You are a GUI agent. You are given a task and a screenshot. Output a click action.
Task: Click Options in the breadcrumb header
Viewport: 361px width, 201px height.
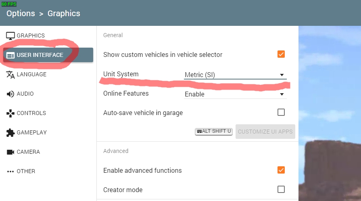[21, 13]
